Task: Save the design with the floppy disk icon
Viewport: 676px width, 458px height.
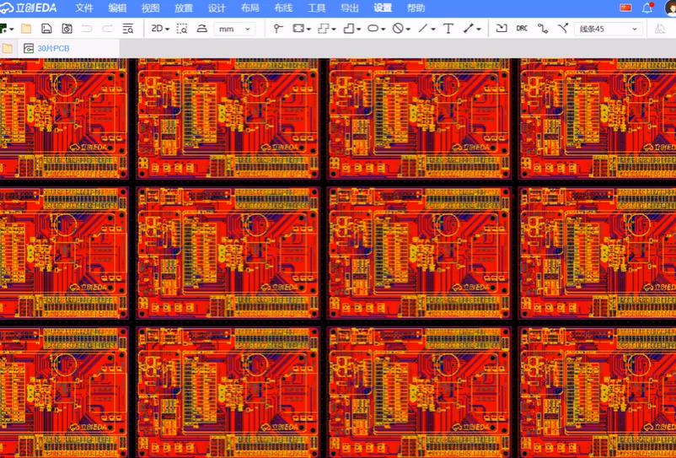Action: [46, 29]
